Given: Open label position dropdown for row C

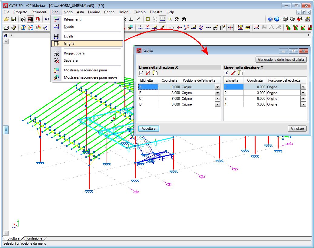Looking at the screenshot, I should click(218, 99).
